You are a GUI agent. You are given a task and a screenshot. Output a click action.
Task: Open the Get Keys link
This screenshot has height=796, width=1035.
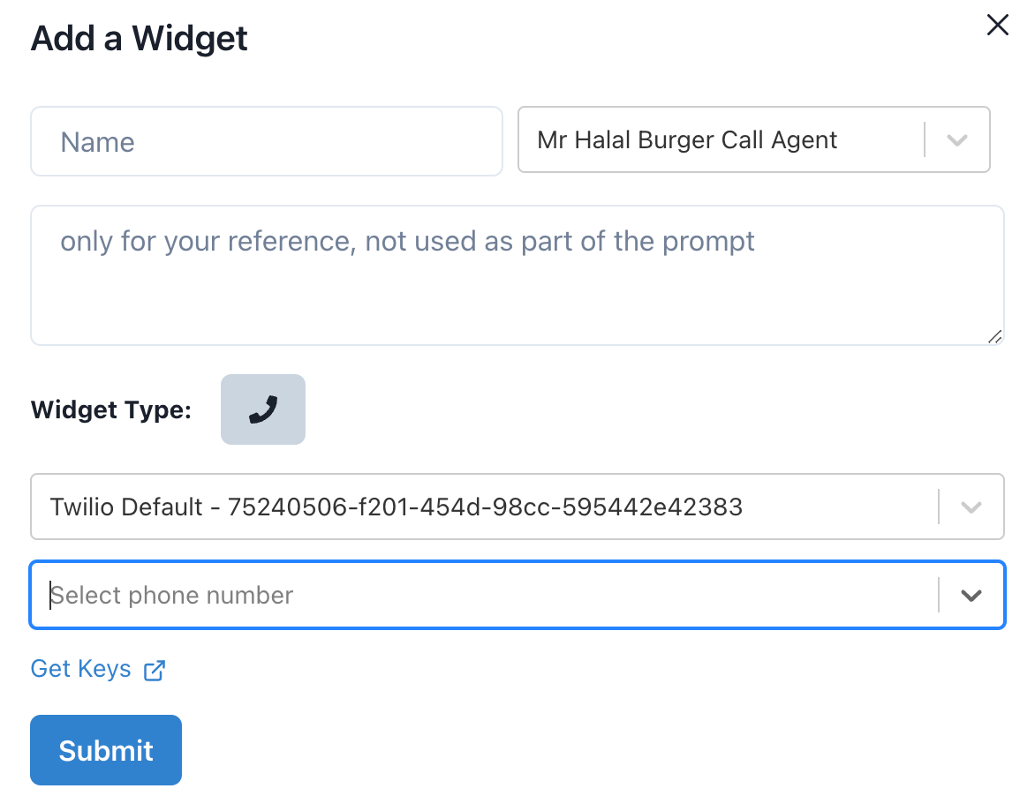tap(80, 669)
